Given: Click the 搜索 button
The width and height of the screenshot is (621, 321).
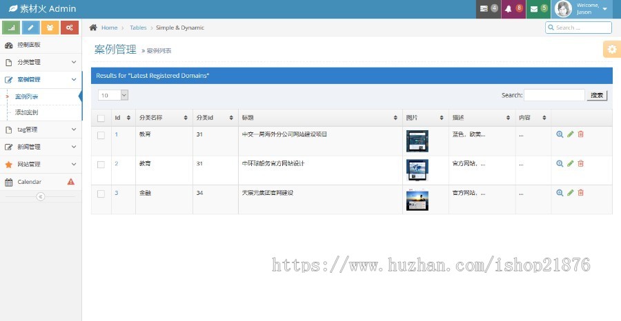Looking at the screenshot, I should (597, 95).
